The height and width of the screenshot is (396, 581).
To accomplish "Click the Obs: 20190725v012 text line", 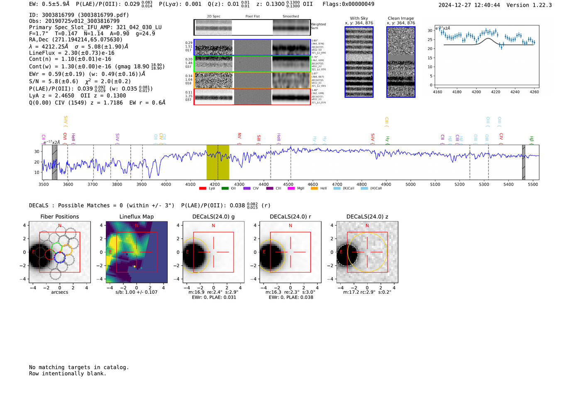I will tap(74, 21).
